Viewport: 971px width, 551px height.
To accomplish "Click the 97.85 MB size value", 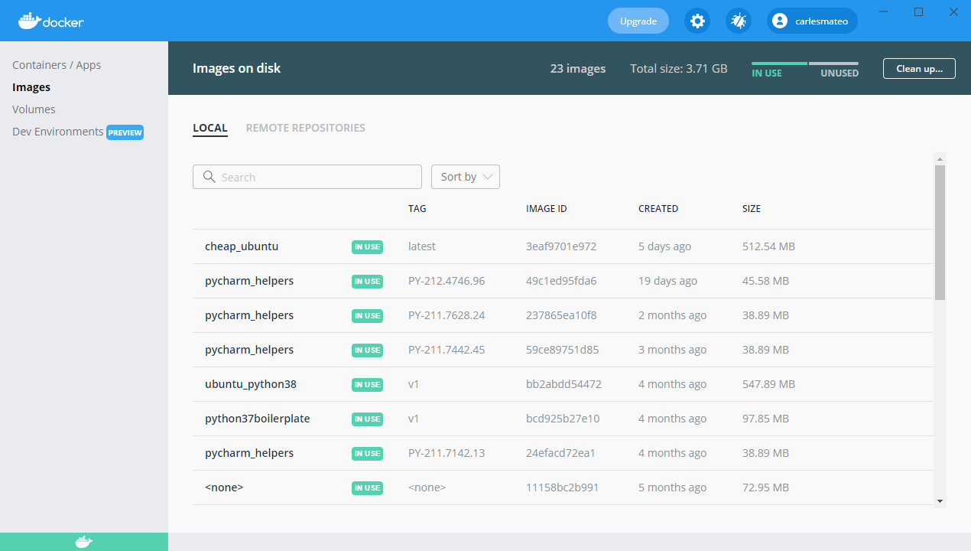I will [x=765, y=419].
